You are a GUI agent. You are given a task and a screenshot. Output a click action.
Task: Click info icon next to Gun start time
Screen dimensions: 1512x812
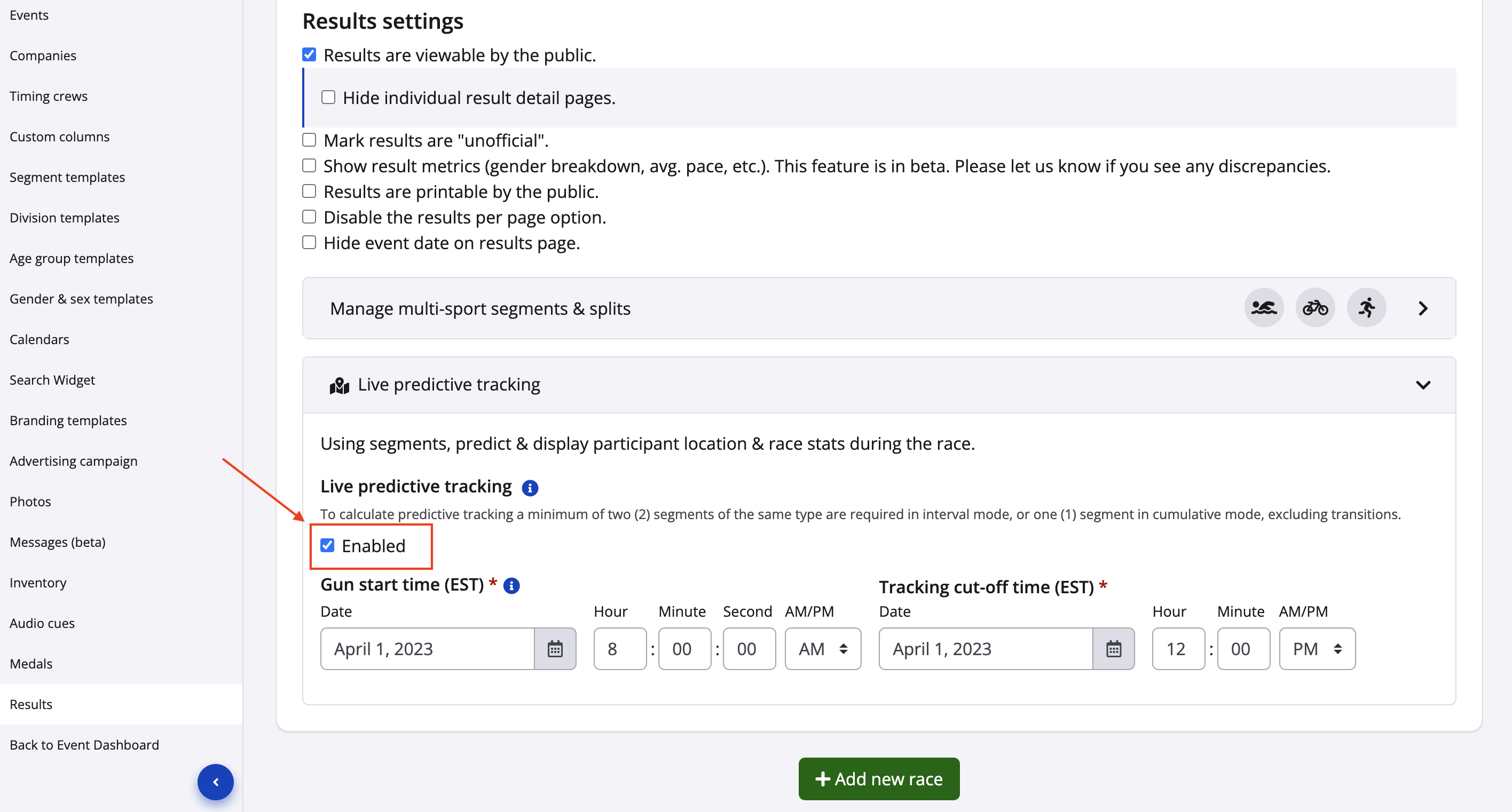tap(511, 586)
